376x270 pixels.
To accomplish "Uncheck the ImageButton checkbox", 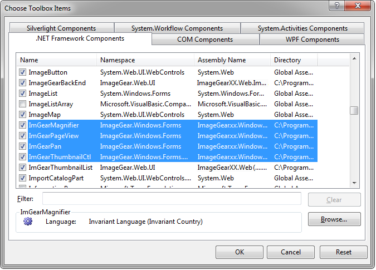I will click(x=22, y=72).
